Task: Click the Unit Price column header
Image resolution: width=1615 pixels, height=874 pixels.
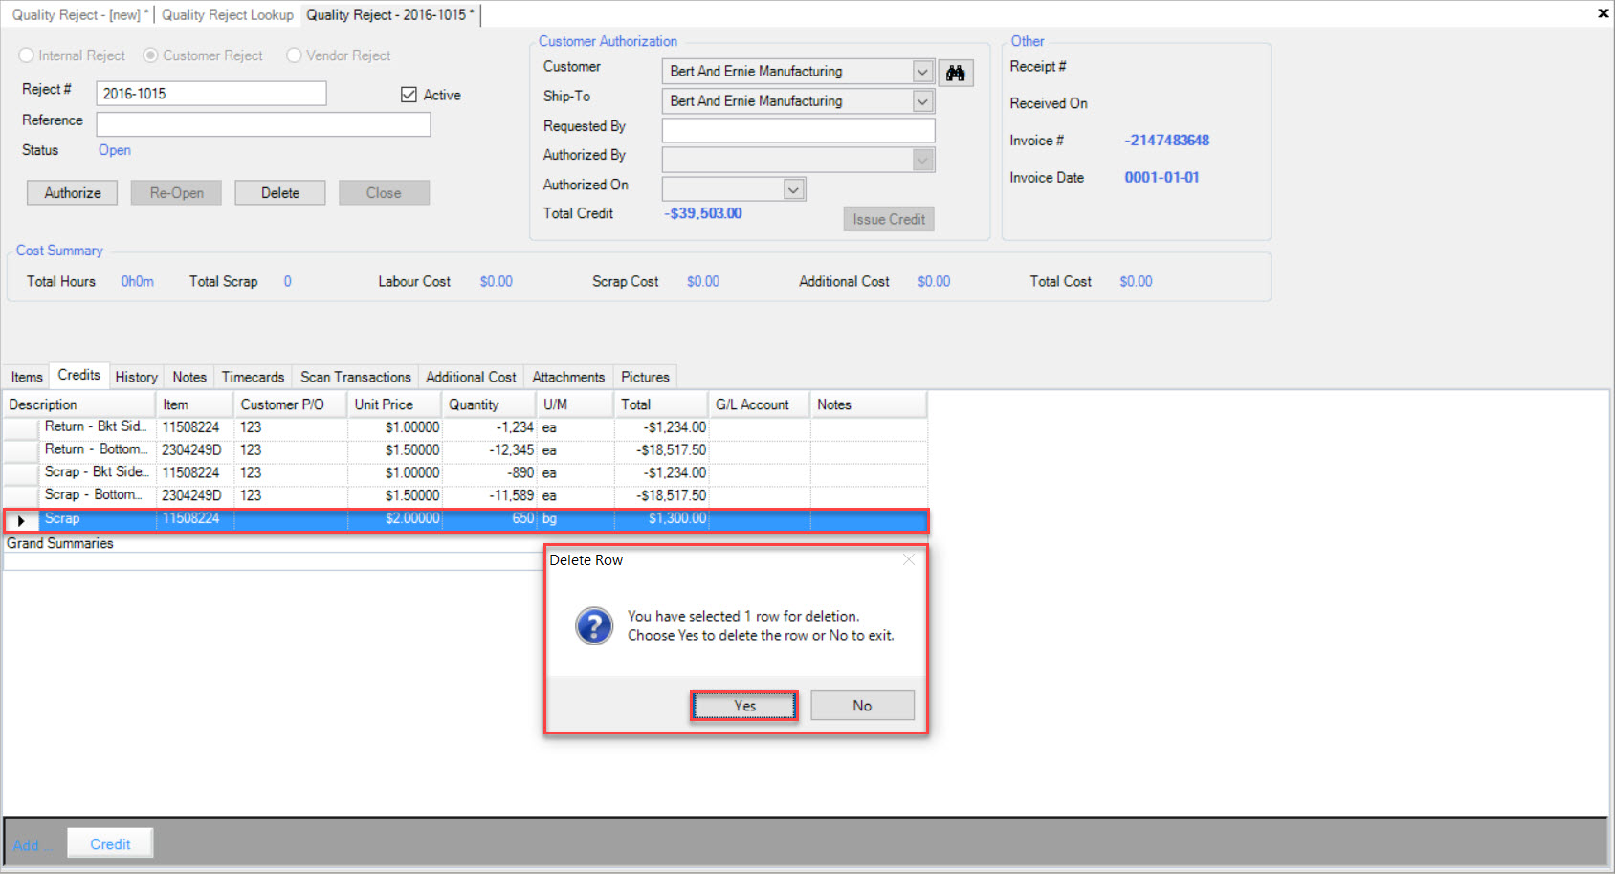Action: 394,404
